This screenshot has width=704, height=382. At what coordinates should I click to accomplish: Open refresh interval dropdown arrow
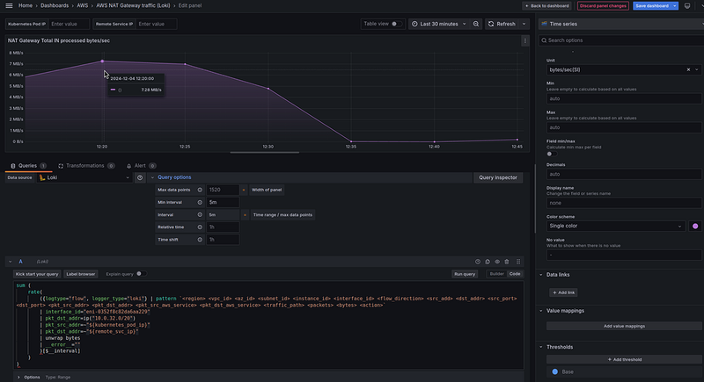pyautogui.click(x=524, y=24)
